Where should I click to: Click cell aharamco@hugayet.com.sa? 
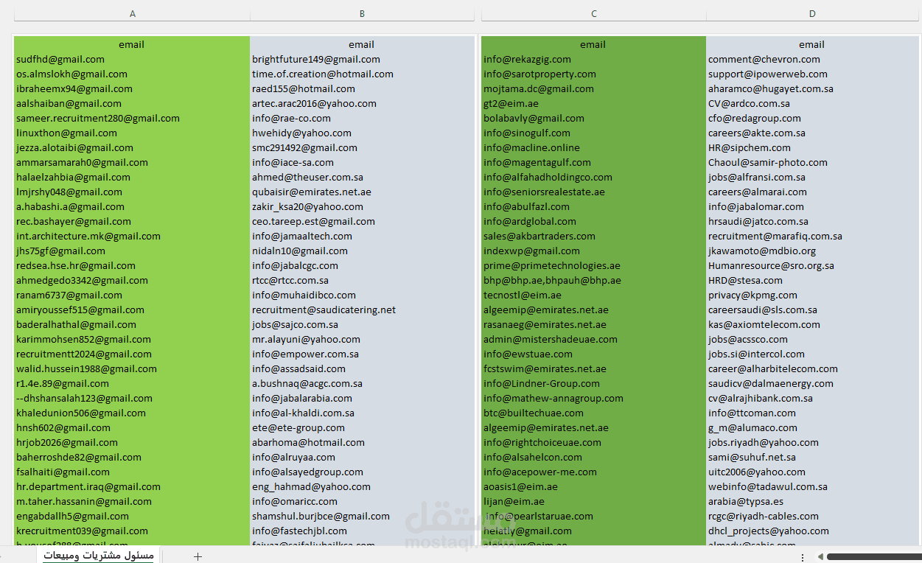tap(812, 88)
